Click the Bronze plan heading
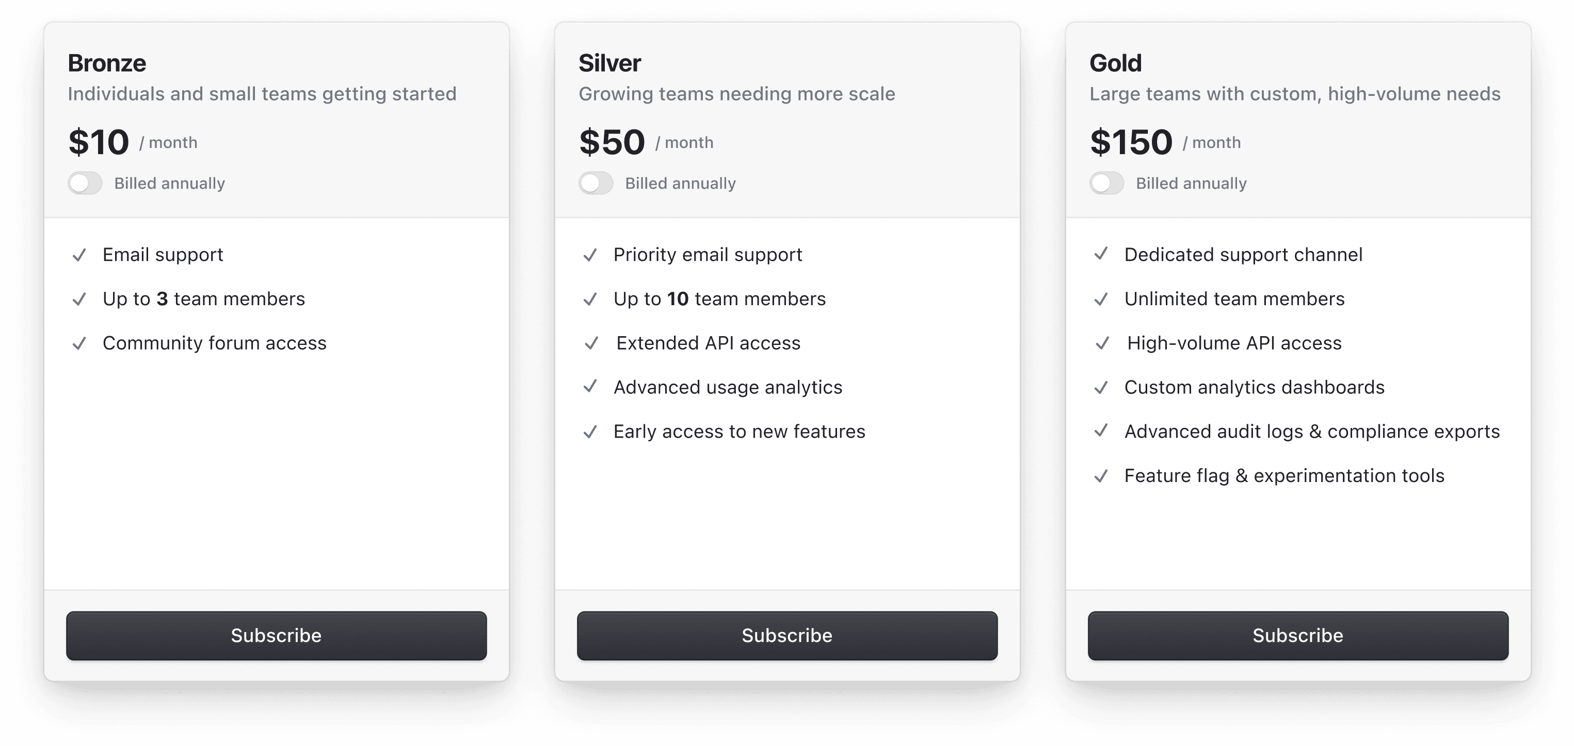 click(107, 62)
